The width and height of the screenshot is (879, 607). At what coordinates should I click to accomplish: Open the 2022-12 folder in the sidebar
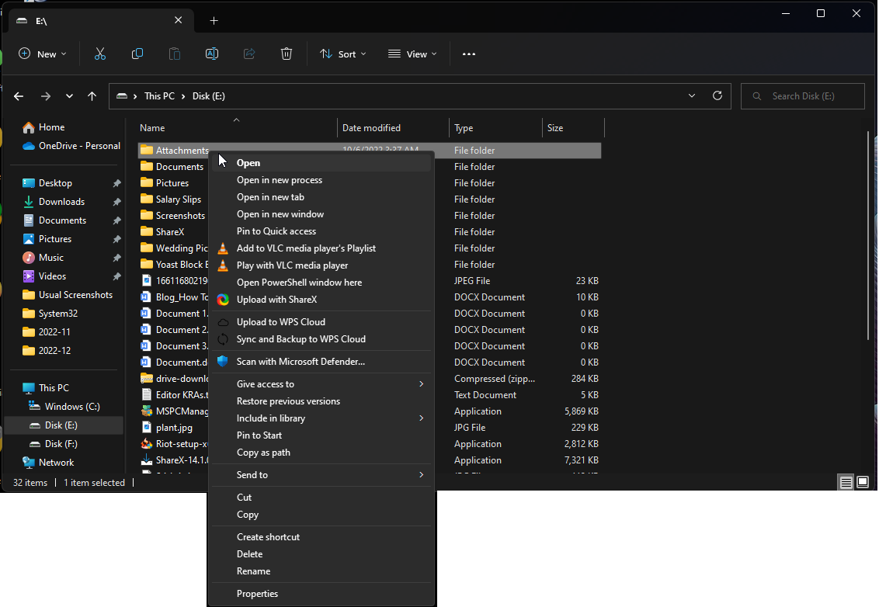pos(47,350)
